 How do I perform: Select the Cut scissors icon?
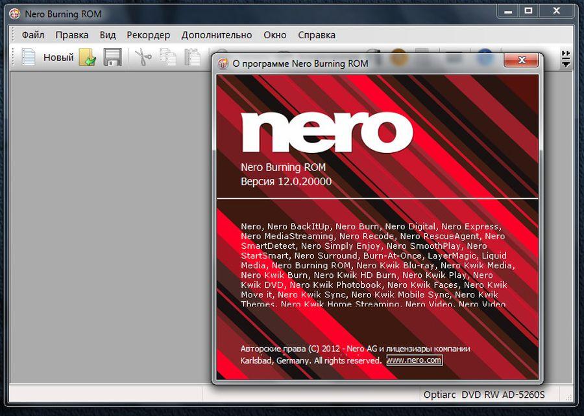(144, 57)
